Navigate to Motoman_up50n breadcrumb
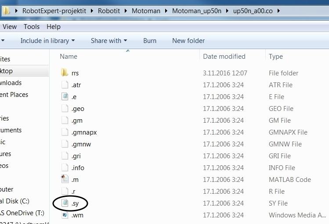Screen dimensions: 329x224 tap(197, 11)
